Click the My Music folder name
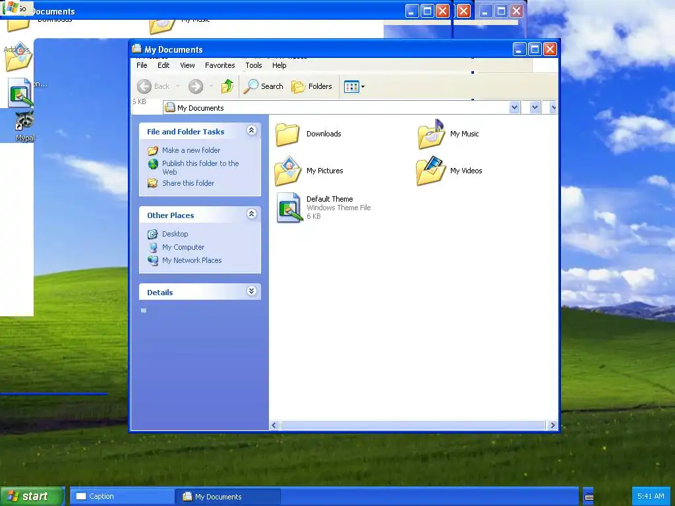Screen dimensions: 675x506 [x=465, y=134]
